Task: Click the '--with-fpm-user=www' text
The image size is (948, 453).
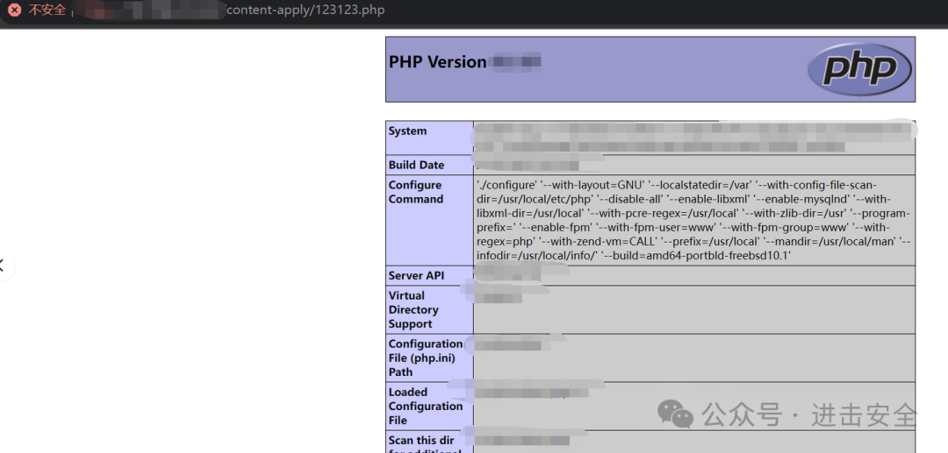Action: pyautogui.click(x=656, y=228)
